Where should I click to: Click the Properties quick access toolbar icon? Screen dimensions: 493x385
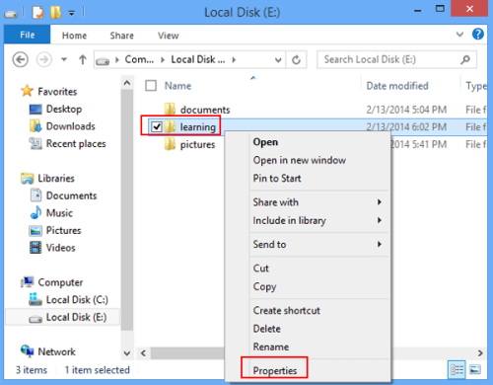tap(37, 13)
